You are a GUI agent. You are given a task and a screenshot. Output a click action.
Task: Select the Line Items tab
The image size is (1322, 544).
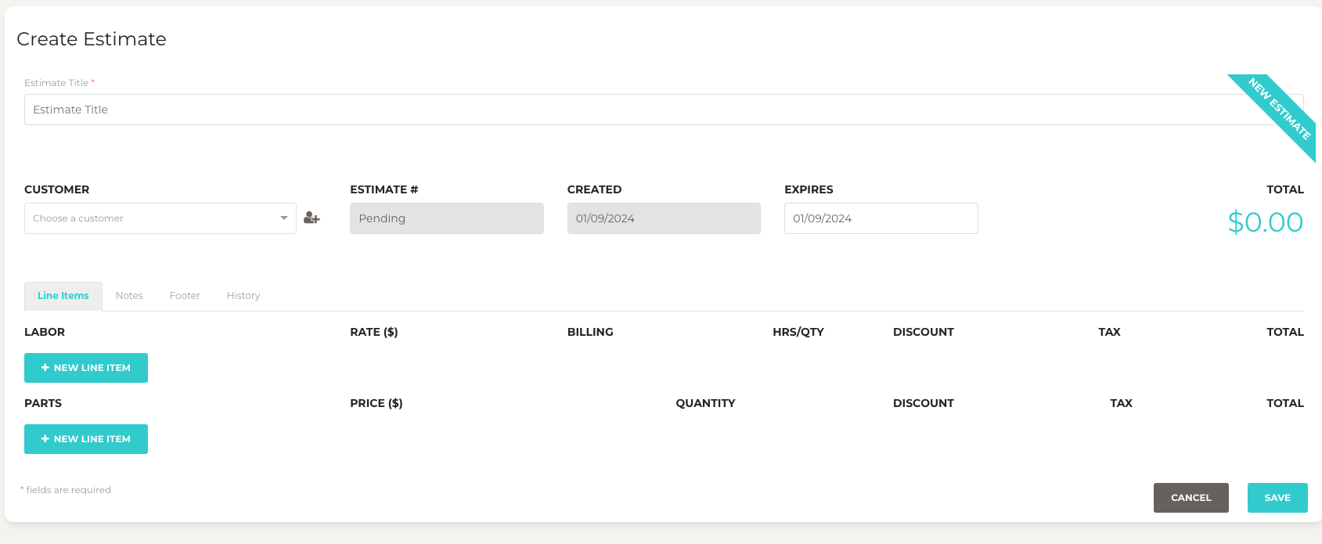[x=63, y=296]
